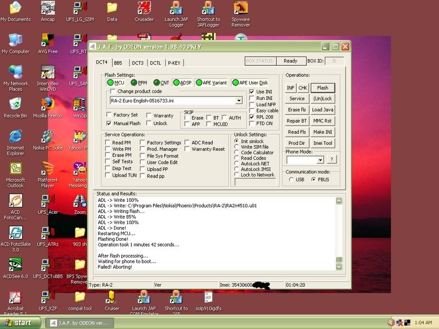Expand the INI file dropdown
Image resolution: width=439 pixels, height=329 pixels.
[239, 100]
